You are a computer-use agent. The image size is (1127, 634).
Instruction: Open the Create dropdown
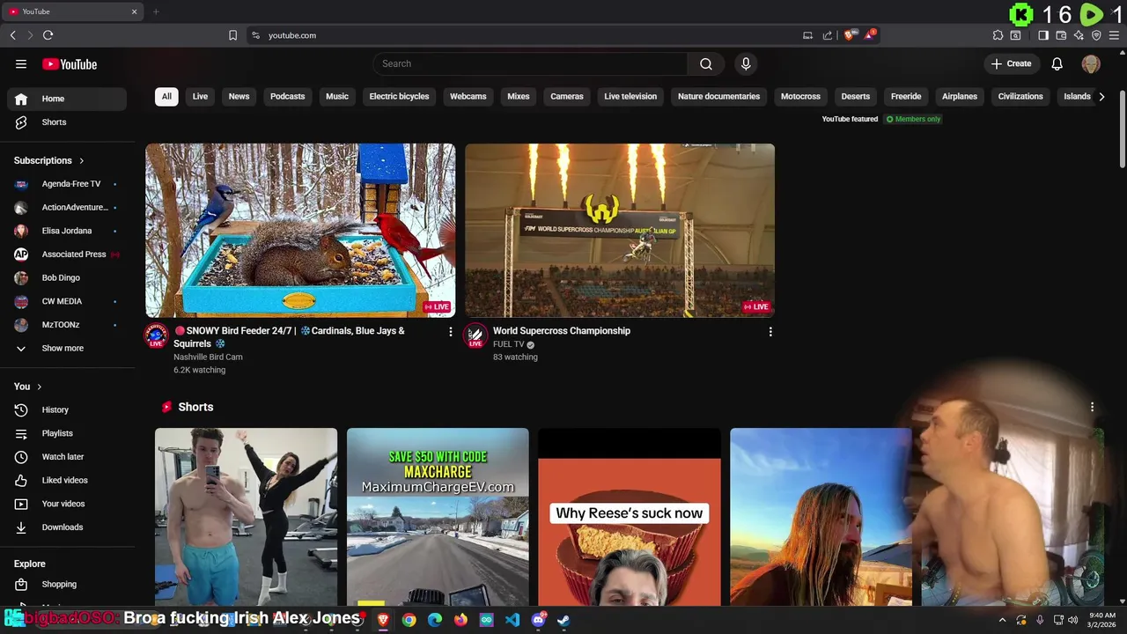point(1011,63)
